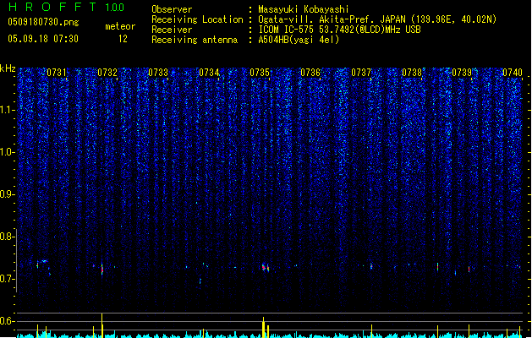
Task: Click the 0734 time marker
Action: pyautogui.click(x=209, y=73)
